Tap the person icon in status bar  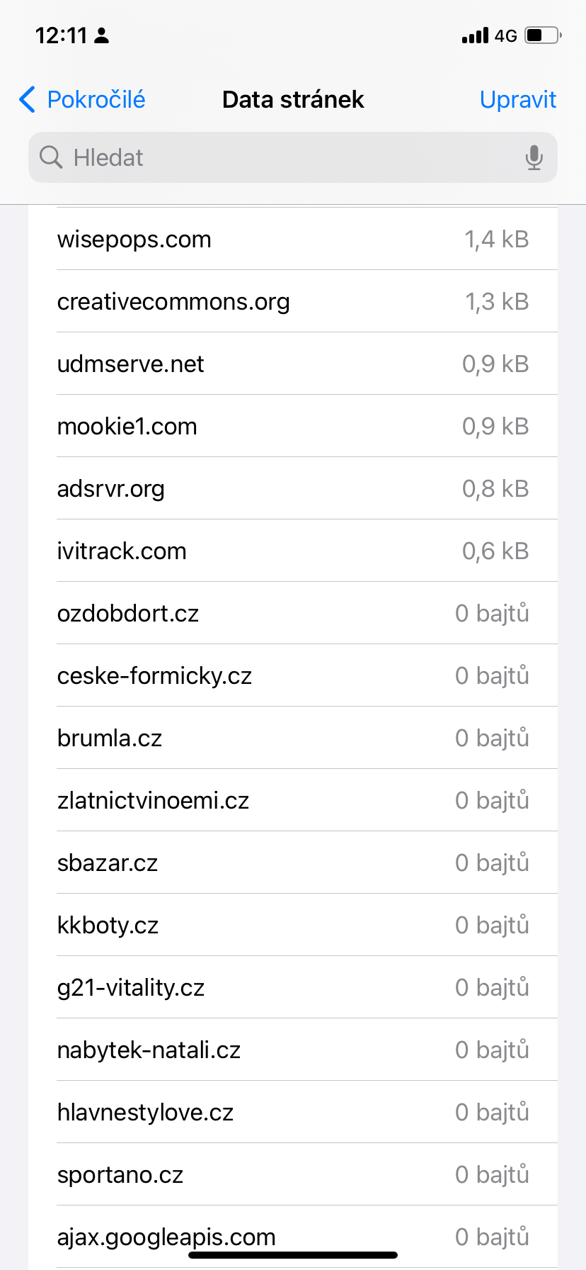[x=102, y=35]
